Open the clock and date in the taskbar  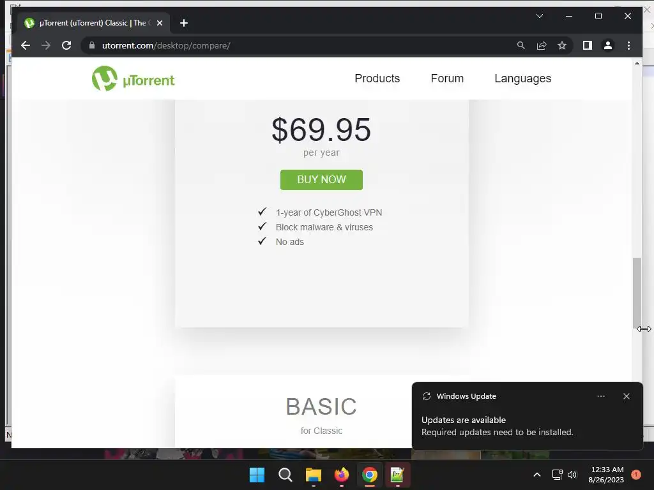click(605, 475)
